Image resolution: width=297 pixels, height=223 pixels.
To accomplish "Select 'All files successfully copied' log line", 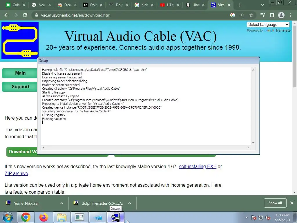I will 60,96.
